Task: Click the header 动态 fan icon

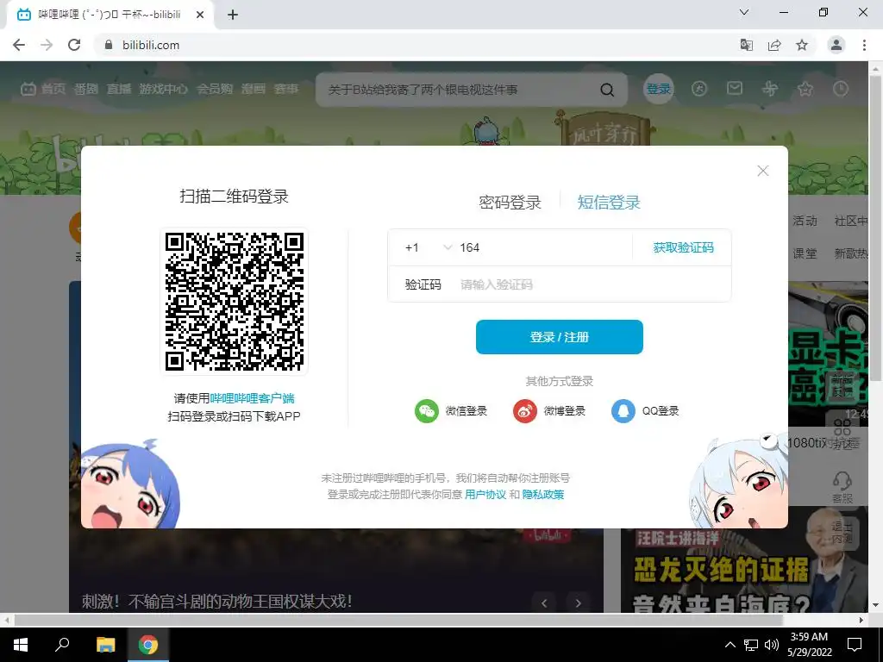Action: [x=770, y=89]
